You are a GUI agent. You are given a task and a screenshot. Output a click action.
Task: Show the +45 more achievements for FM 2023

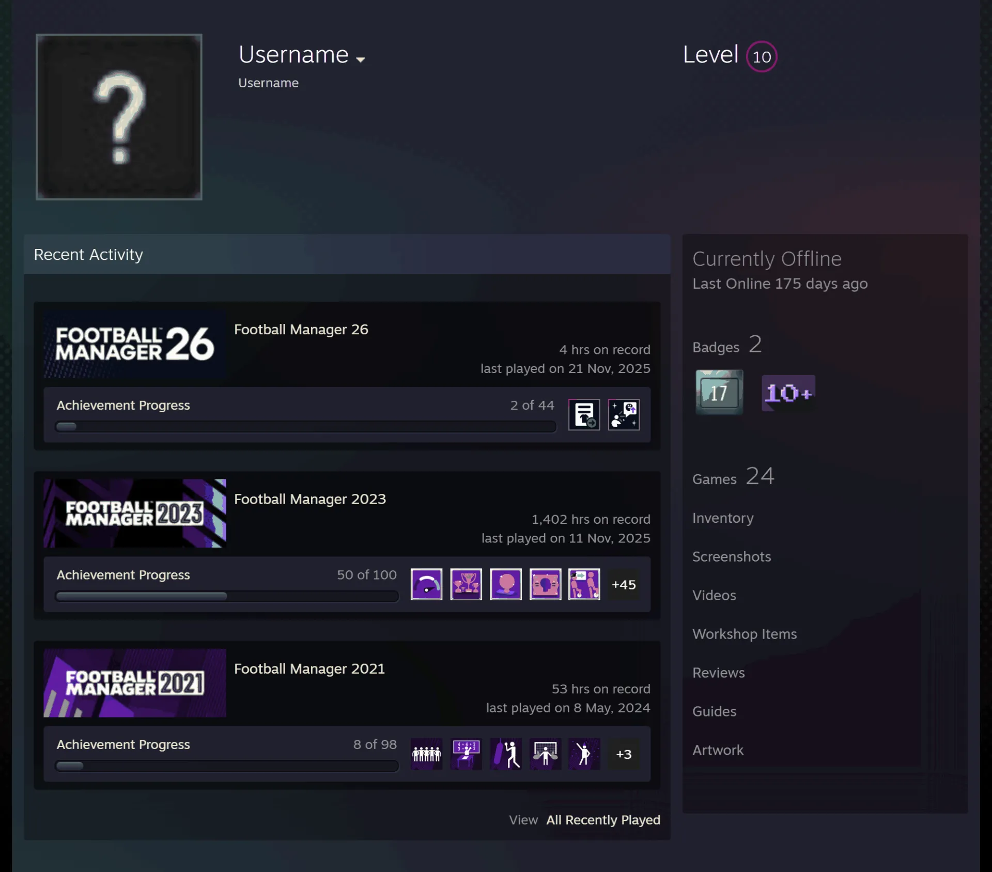coord(624,584)
